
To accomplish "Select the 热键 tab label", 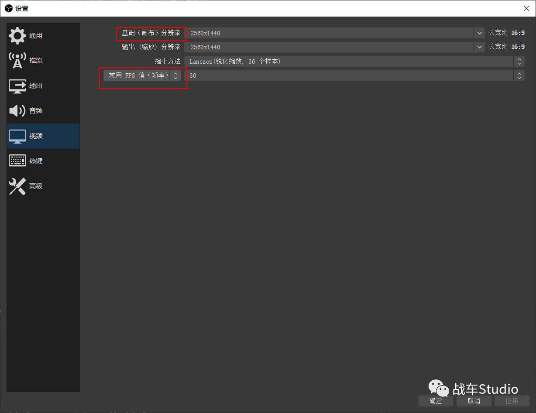I will (36, 161).
